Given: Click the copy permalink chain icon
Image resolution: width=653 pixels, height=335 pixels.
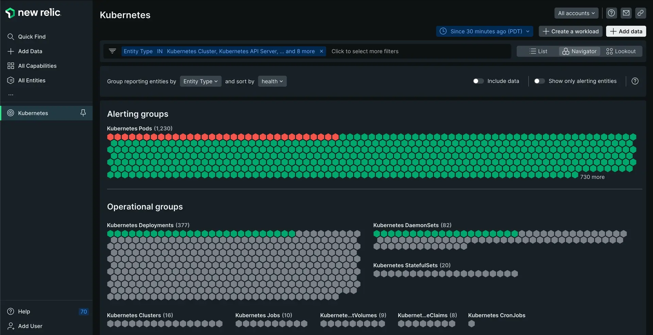Looking at the screenshot, I should pos(640,13).
